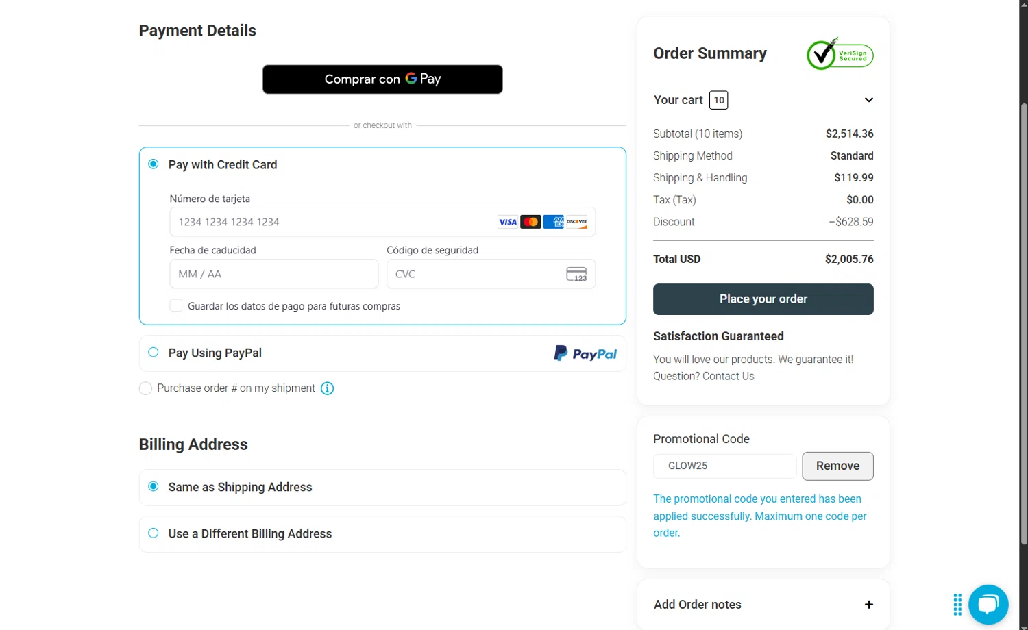Click the chat widget drag handle dots
Screen dimensions: 1028x630
[957, 605]
